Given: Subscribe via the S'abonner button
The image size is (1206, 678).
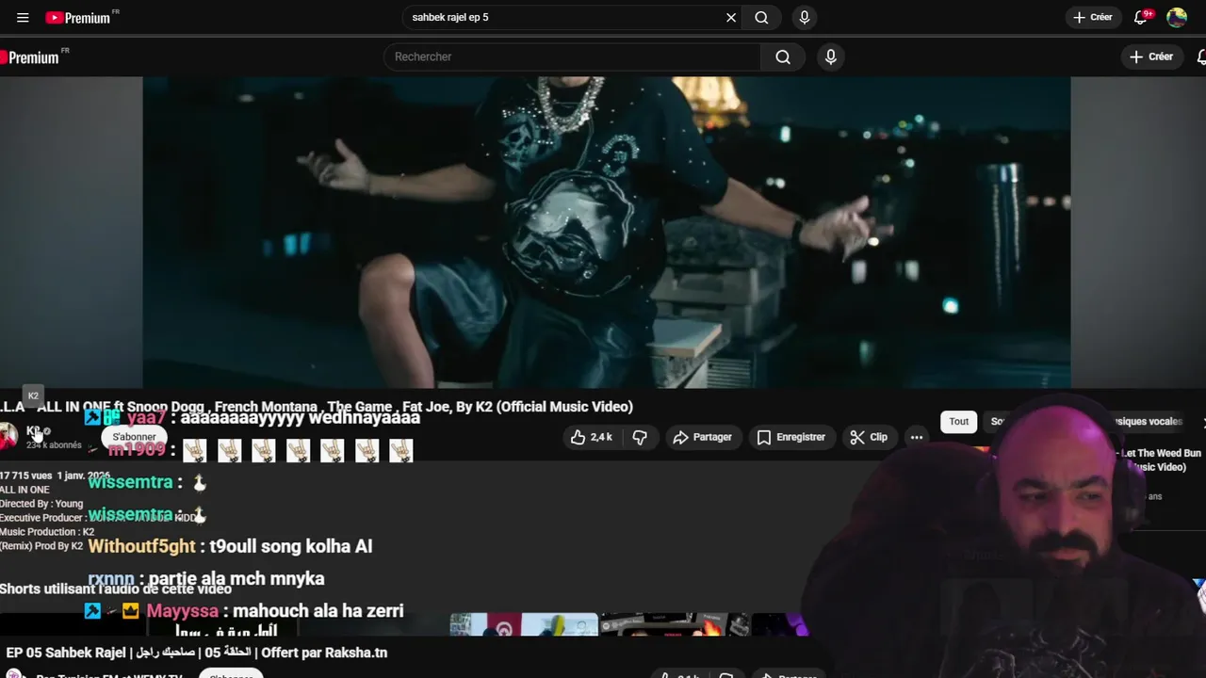Looking at the screenshot, I should [x=134, y=437].
